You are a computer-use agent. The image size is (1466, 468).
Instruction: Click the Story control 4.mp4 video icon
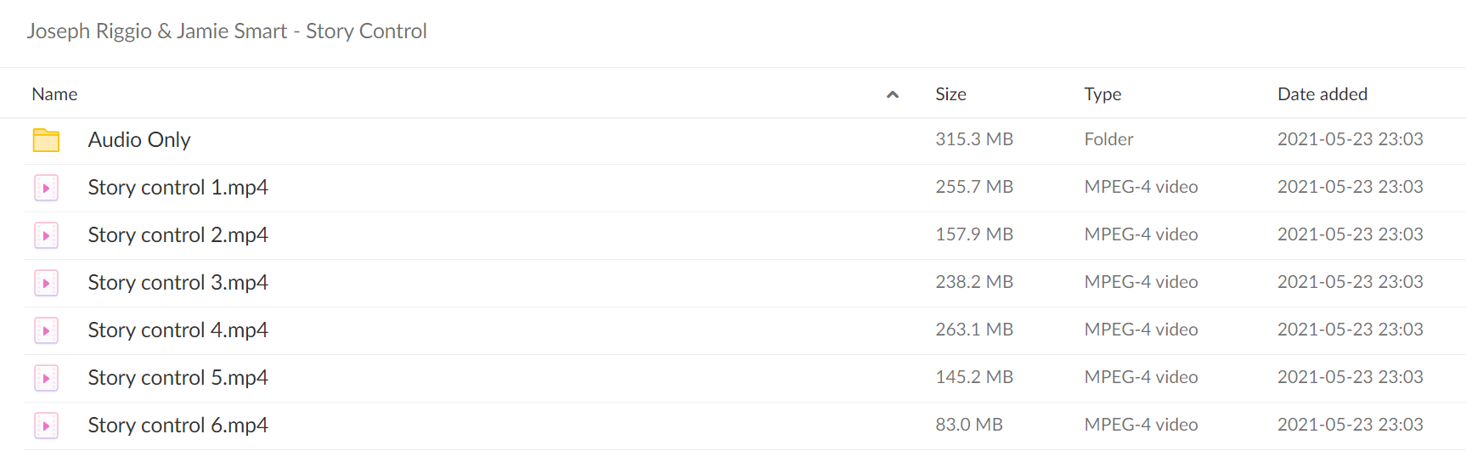pyautogui.click(x=46, y=330)
